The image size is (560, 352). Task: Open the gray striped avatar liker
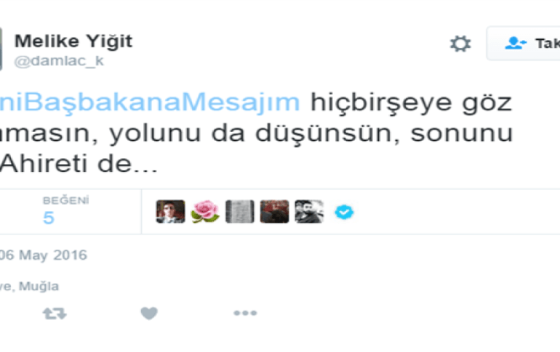pyautogui.click(x=240, y=212)
